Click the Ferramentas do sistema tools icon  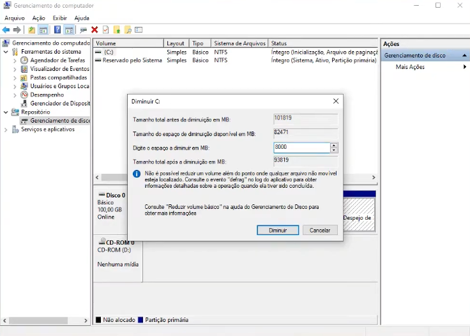point(15,52)
